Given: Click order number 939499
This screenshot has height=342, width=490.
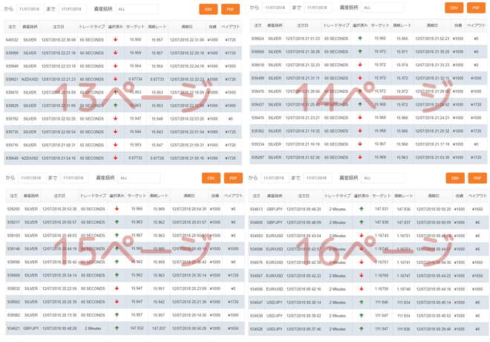Looking at the screenshot, I should 258,78.
